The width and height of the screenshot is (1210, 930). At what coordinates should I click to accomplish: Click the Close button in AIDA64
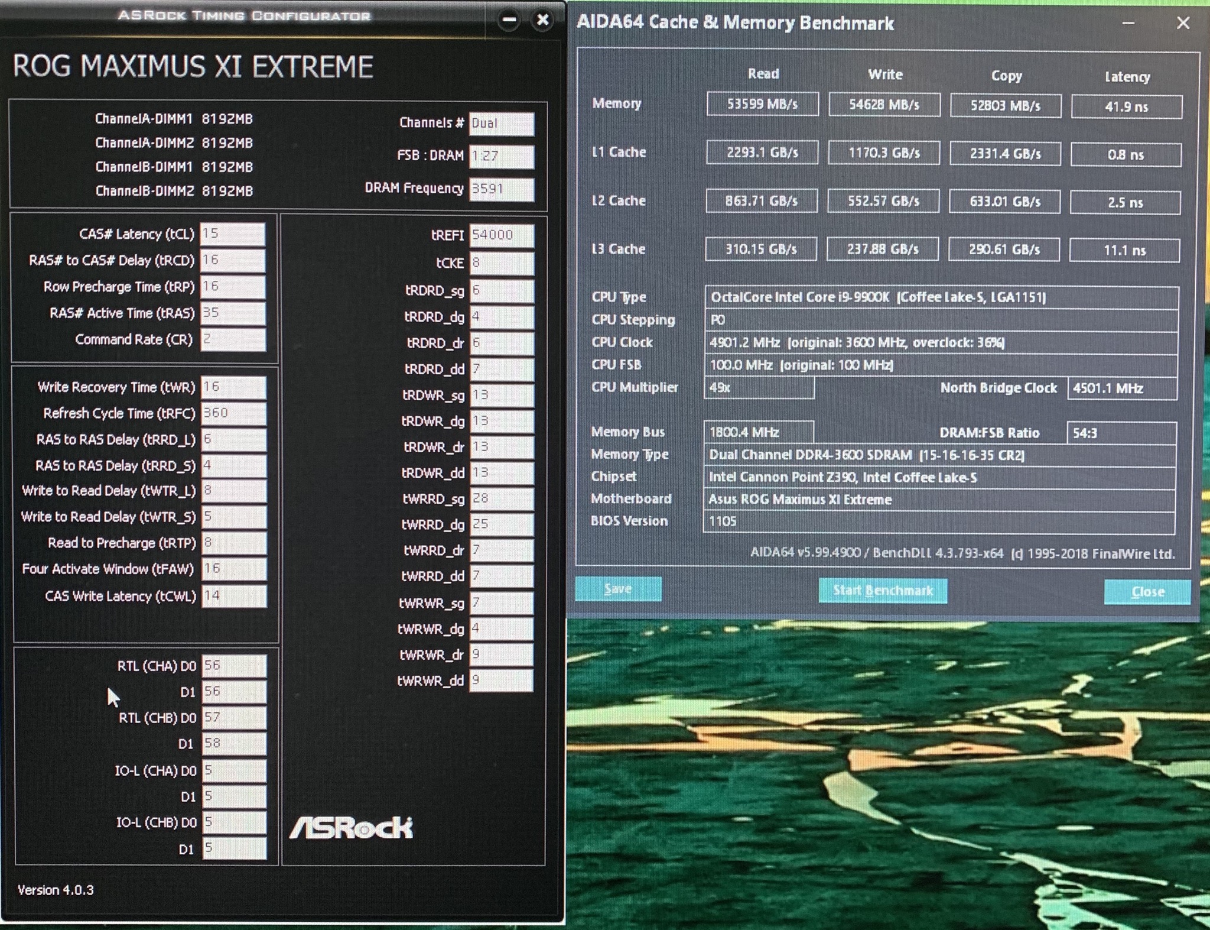(1147, 592)
